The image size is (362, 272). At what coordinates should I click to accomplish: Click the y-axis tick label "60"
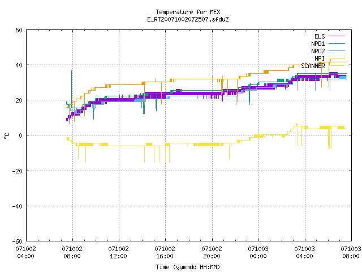(x=19, y=30)
